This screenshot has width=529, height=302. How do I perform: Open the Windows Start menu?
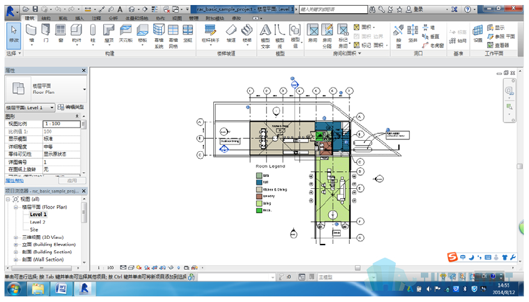click(14, 289)
